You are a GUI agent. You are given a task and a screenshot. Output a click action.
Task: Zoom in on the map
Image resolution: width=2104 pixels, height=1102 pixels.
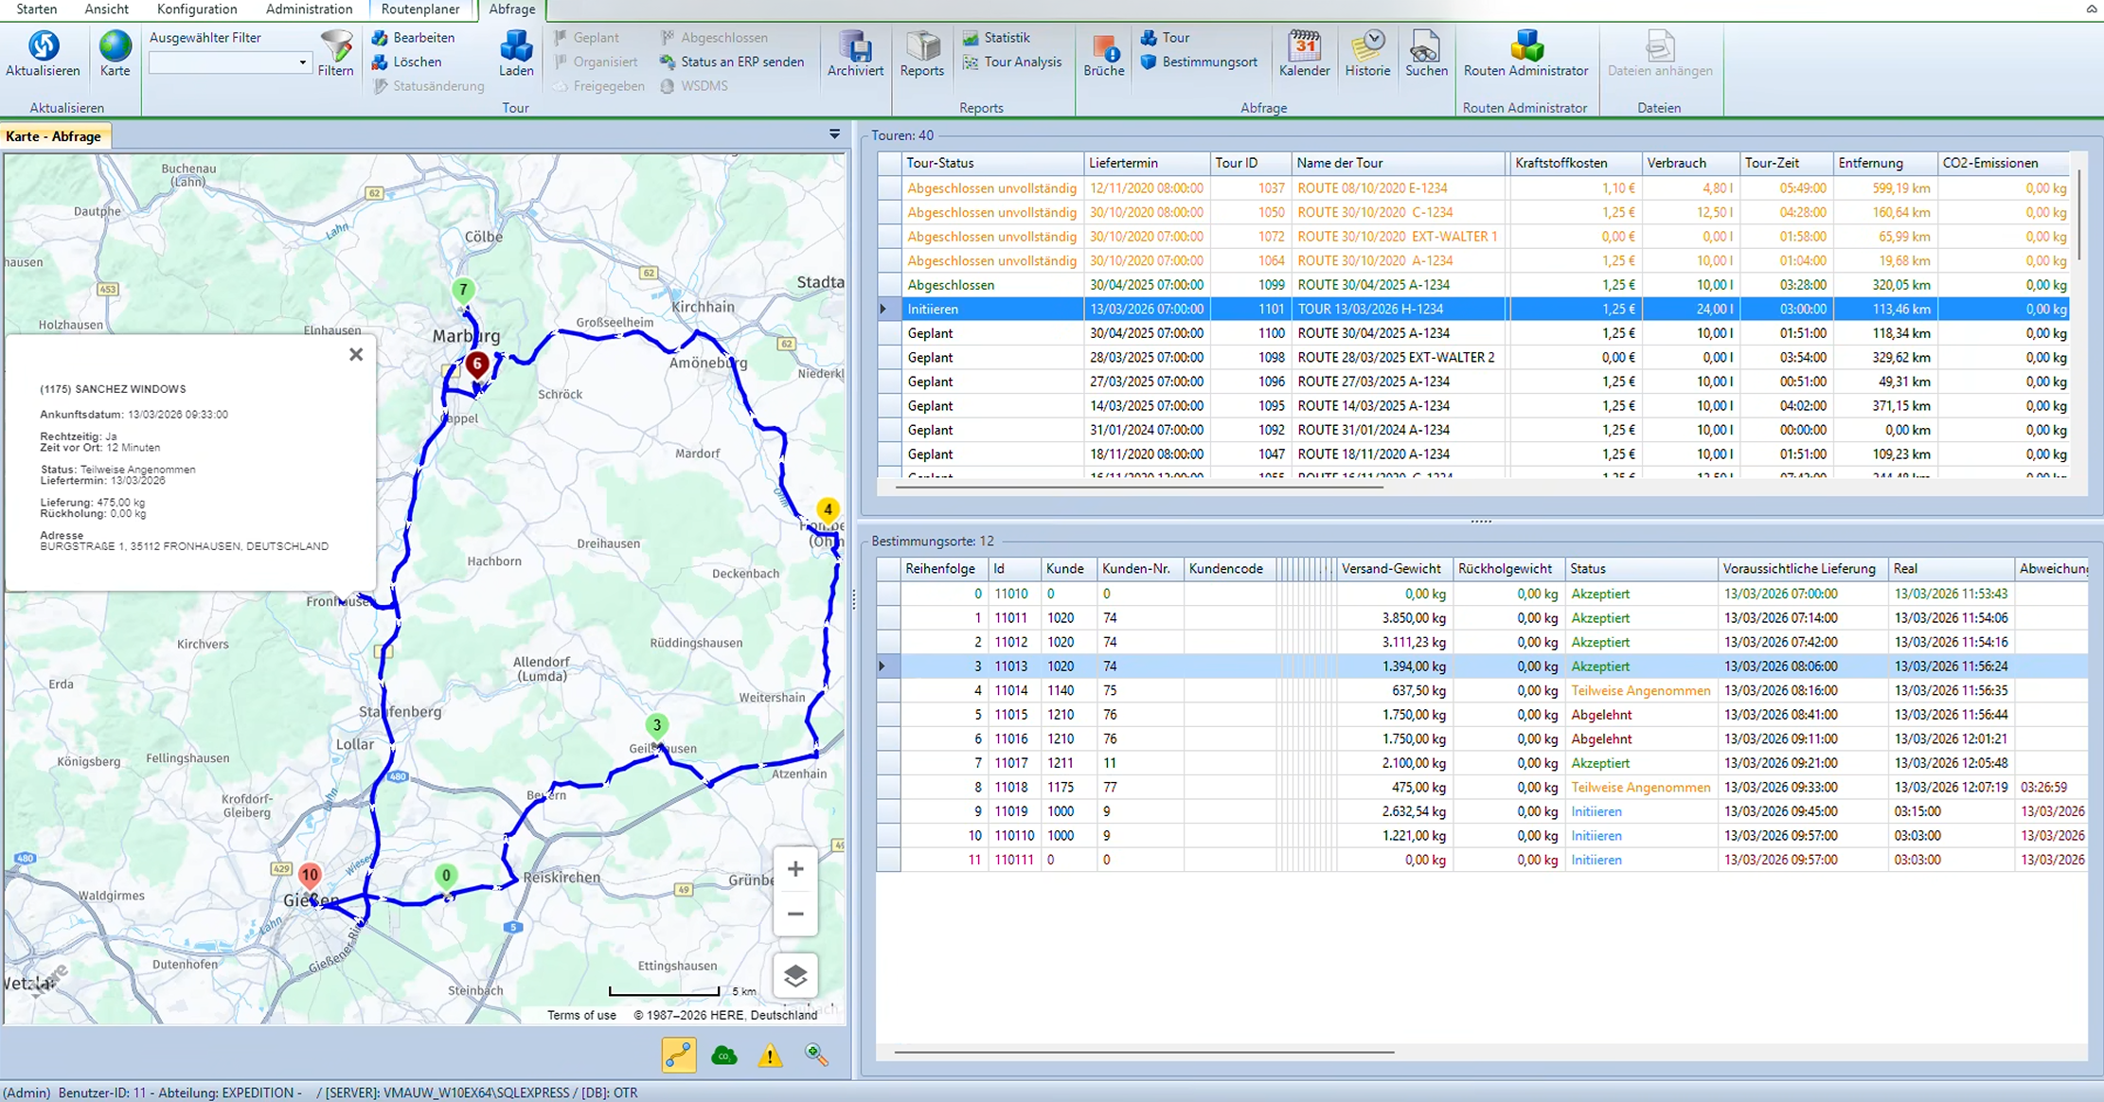tap(795, 869)
